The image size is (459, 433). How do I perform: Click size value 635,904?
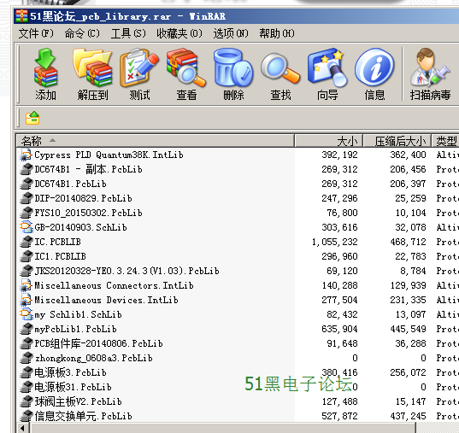339,329
